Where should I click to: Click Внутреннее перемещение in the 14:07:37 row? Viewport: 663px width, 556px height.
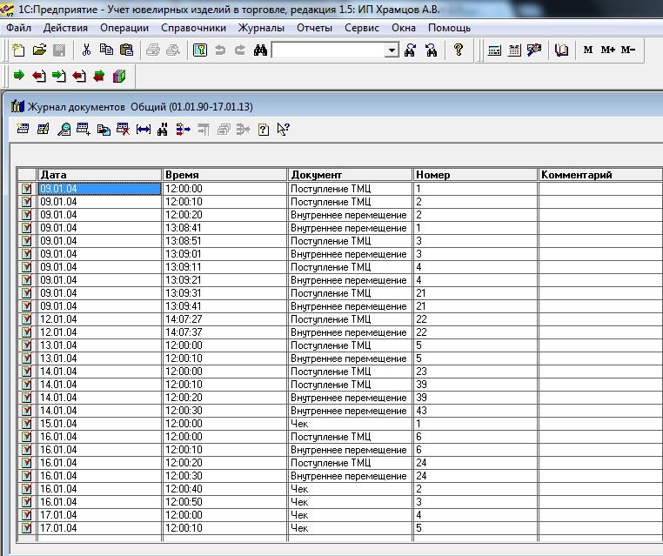(x=350, y=332)
